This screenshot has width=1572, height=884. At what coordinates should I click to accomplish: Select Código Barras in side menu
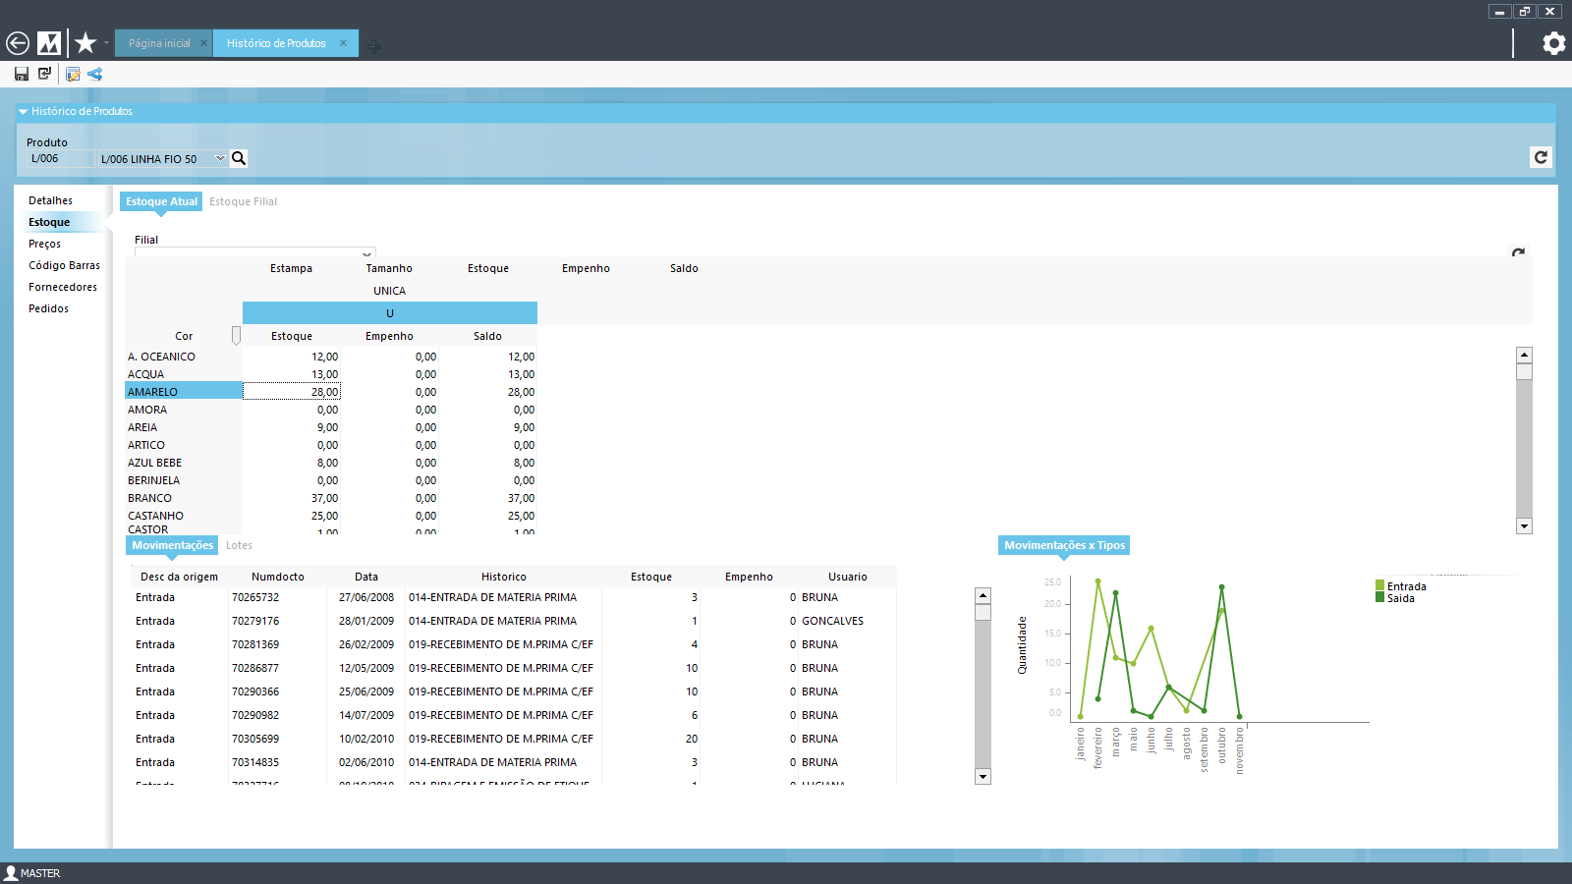pyautogui.click(x=64, y=265)
